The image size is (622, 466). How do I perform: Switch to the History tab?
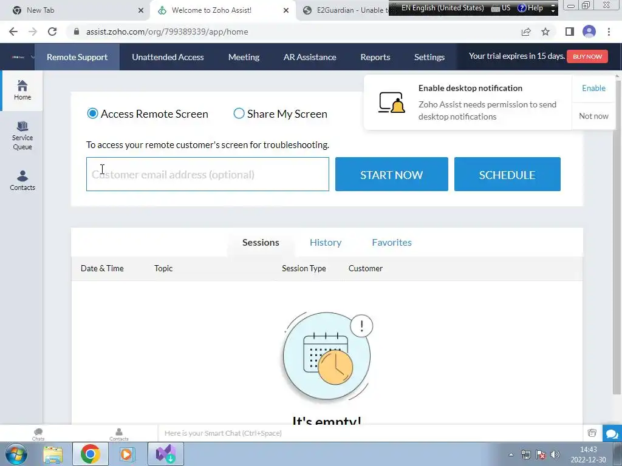click(x=326, y=243)
